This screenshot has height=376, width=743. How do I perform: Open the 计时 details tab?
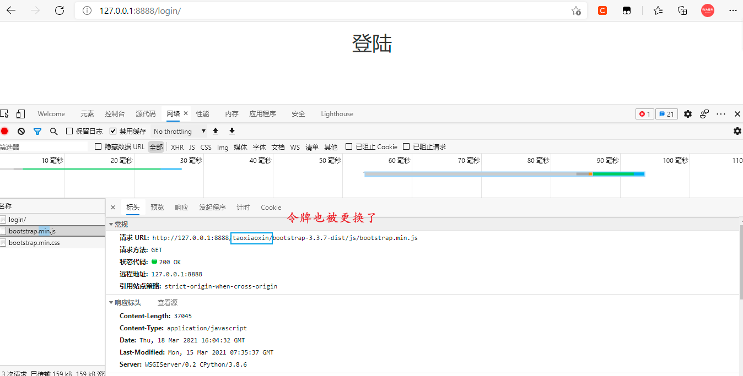point(243,208)
